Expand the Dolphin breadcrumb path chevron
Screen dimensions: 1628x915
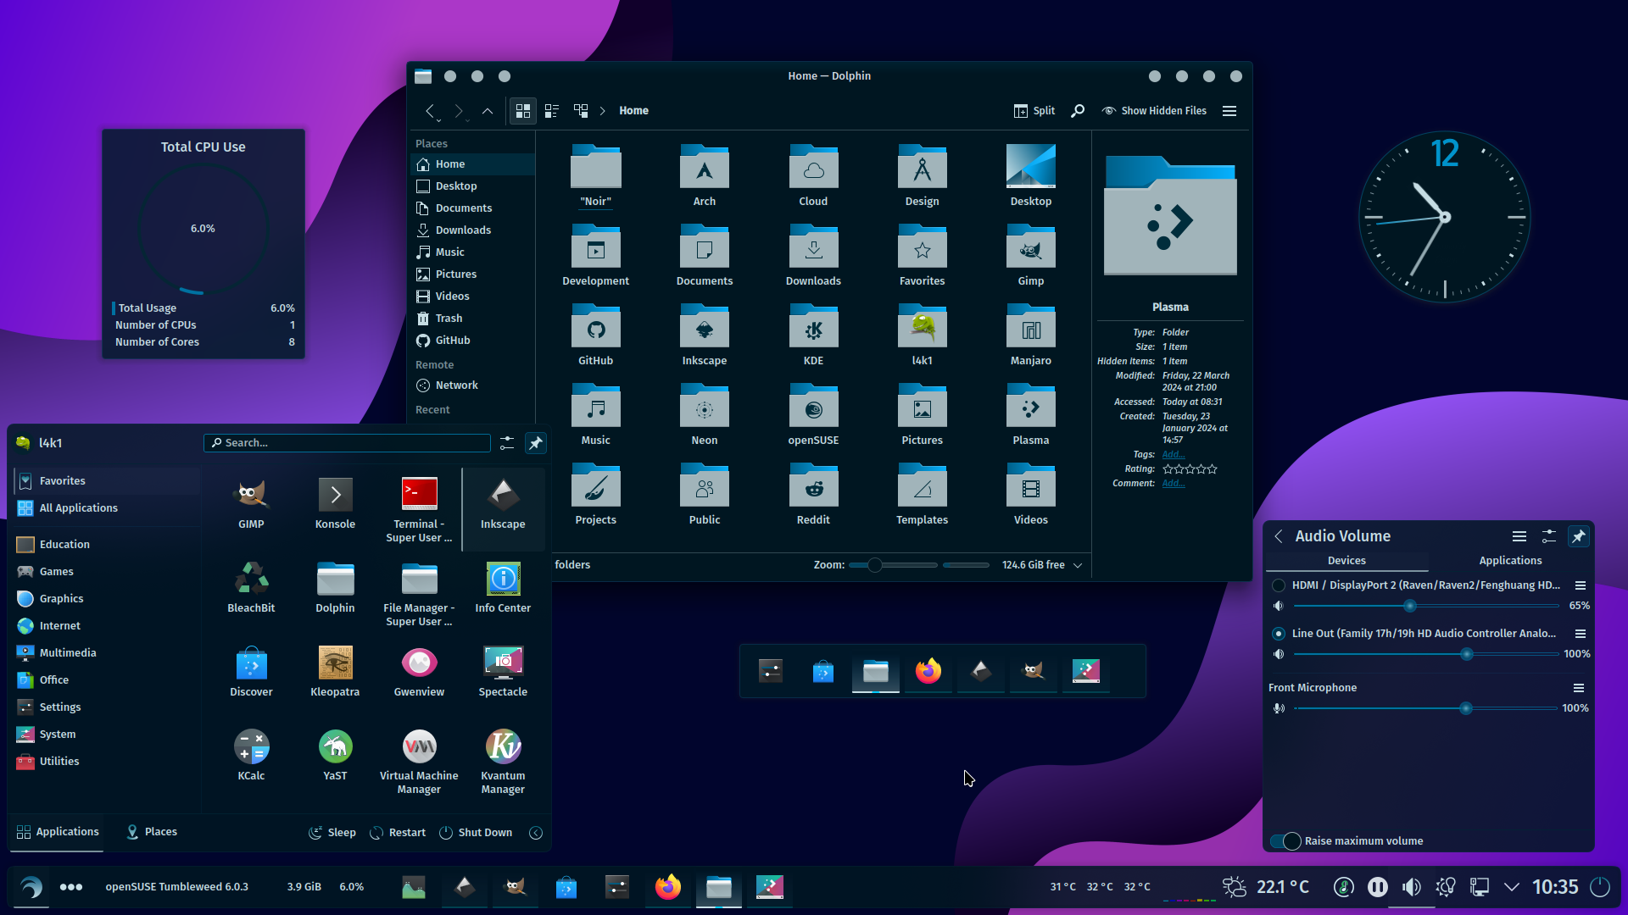[x=603, y=111]
